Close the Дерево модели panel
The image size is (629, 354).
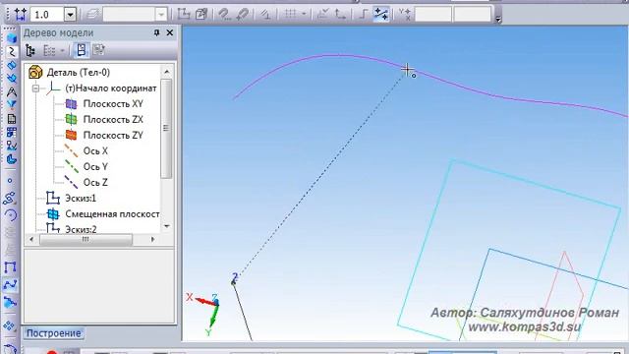[170, 32]
